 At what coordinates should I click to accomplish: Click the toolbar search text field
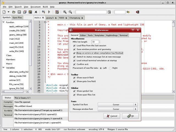pyautogui.click(x=91, y=12)
